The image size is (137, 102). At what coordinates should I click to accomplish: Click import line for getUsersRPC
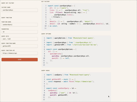[72, 45]
